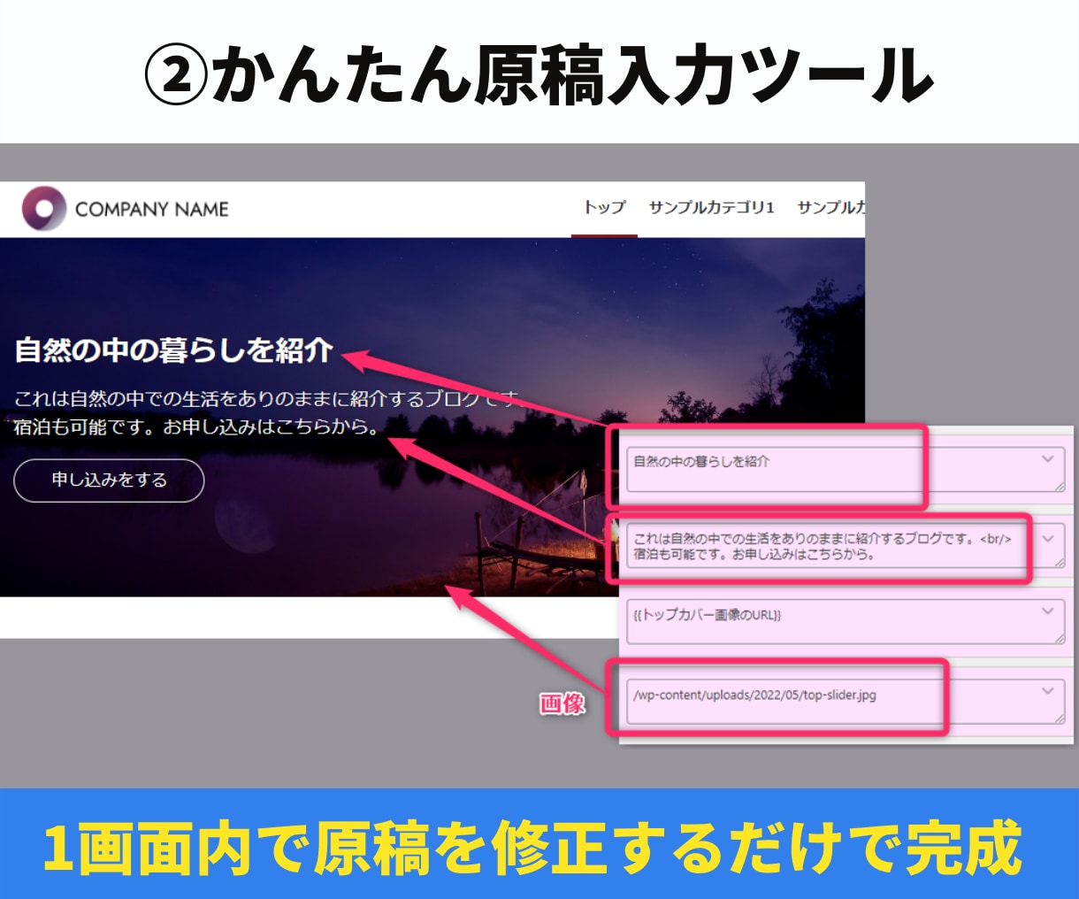Image resolution: width=1079 pixels, height=899 pixels.
Task: Click the {{トップカバー画像のURL}} field
Action: point(846,621)
